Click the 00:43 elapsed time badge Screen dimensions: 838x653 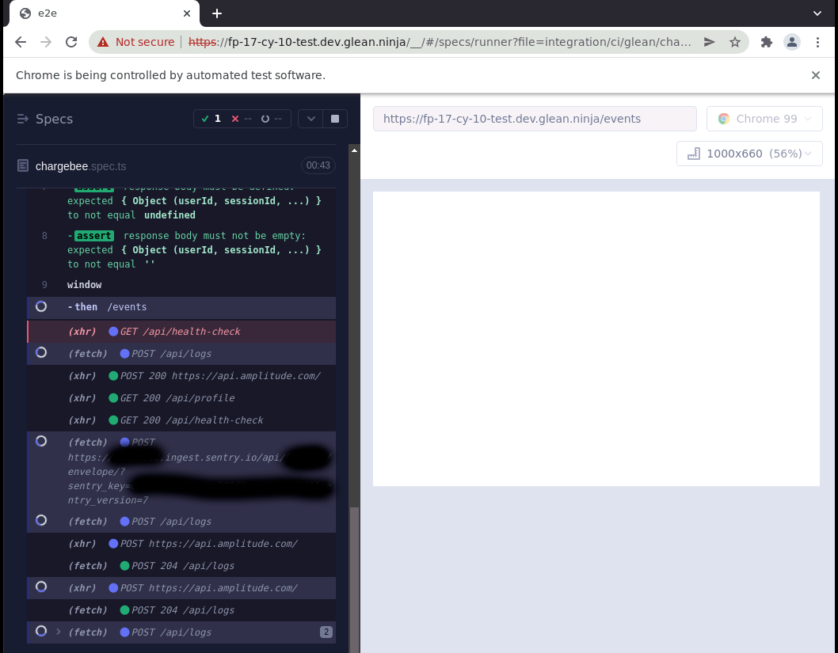[318, 165]
